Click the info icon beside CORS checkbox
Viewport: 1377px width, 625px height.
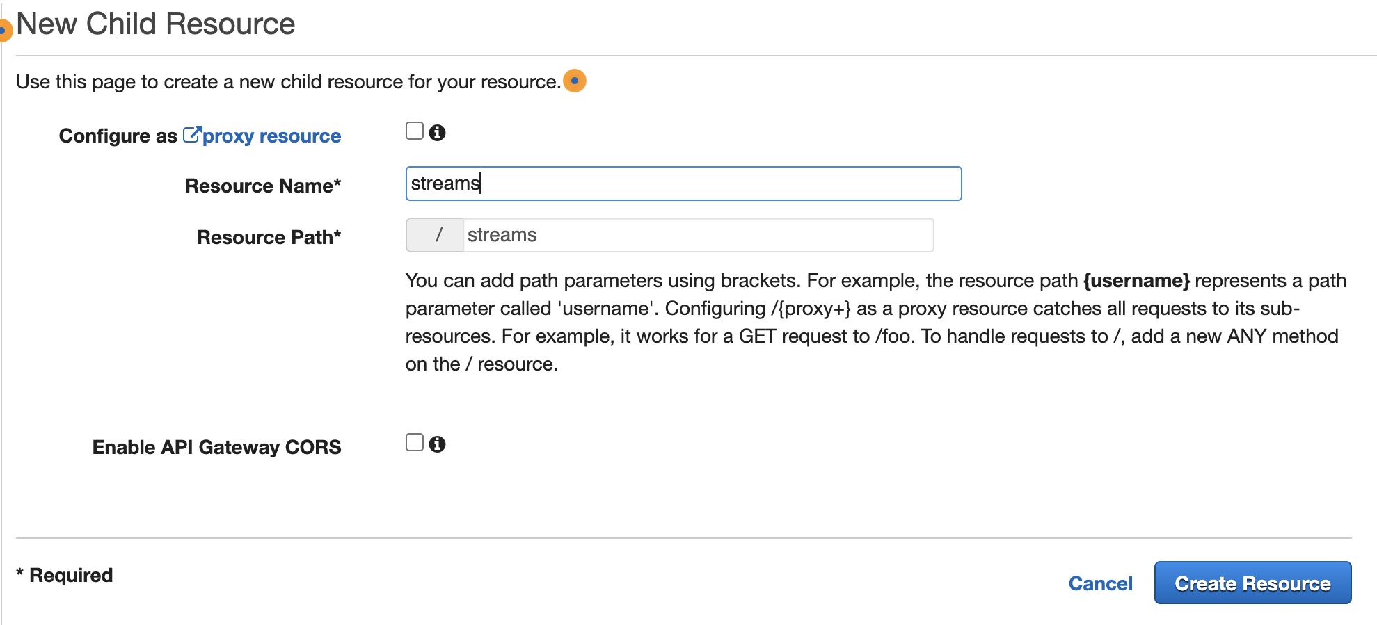437,444
